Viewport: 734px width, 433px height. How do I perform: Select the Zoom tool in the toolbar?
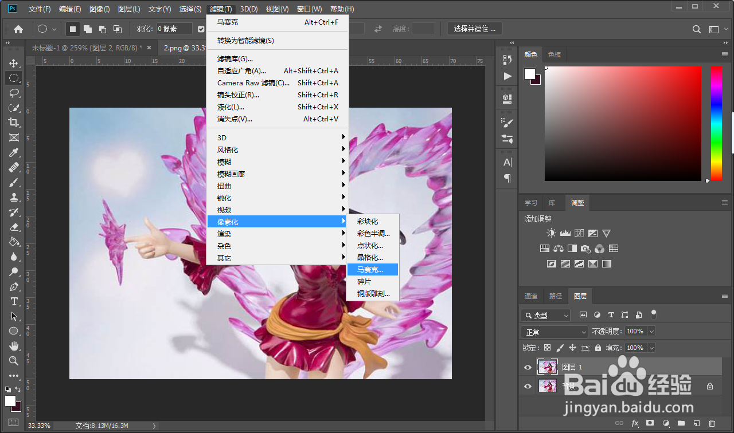tap(14, 361)
